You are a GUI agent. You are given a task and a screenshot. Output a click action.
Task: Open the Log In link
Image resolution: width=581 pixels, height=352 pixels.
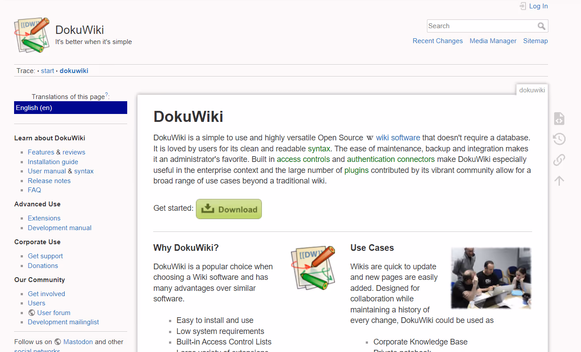538,6
